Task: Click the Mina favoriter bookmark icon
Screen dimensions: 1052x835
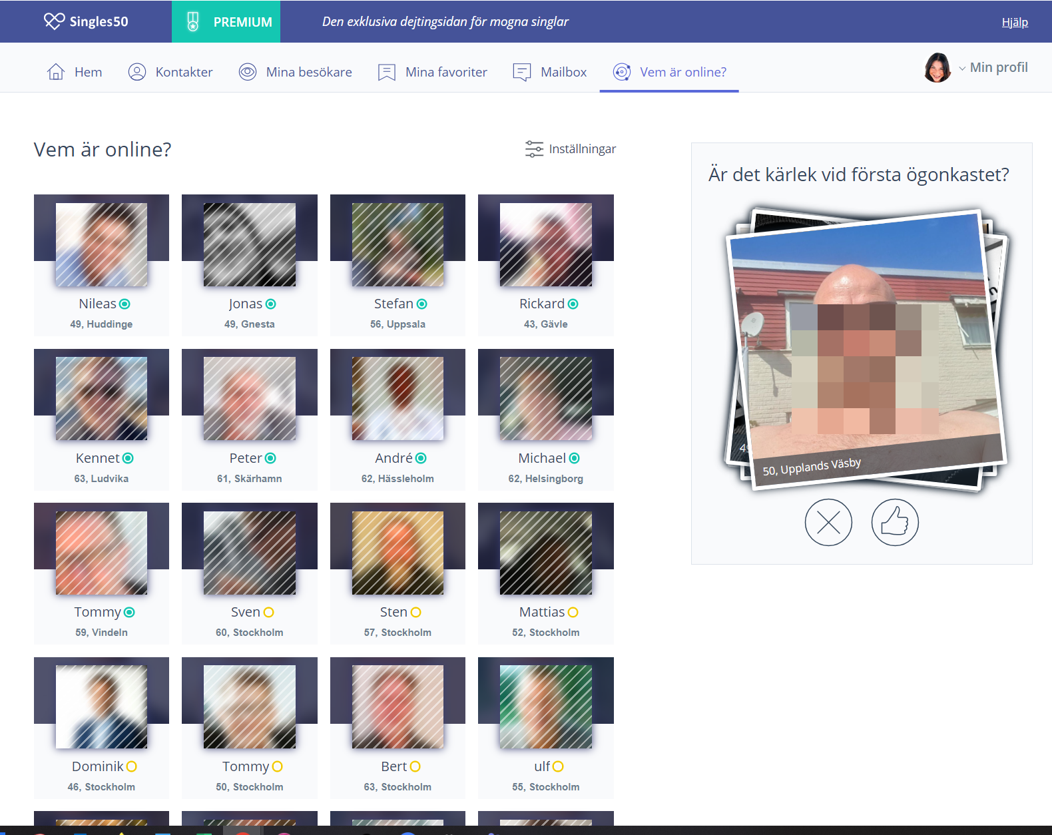Action: pyautogui.click(x=387, y=72)
